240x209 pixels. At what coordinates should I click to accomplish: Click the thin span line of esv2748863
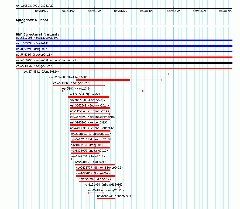96,193
